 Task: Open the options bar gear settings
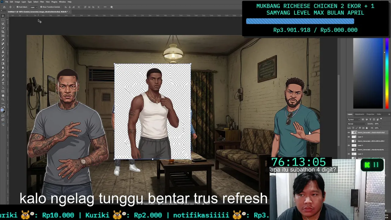click(111, 7)
